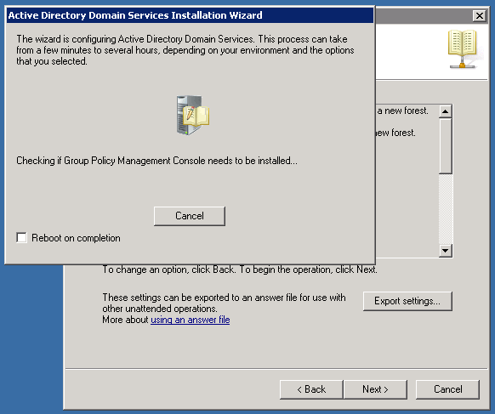Cancel the Active Directory configuration progress

pyautogui.click(x=190, y=216)
